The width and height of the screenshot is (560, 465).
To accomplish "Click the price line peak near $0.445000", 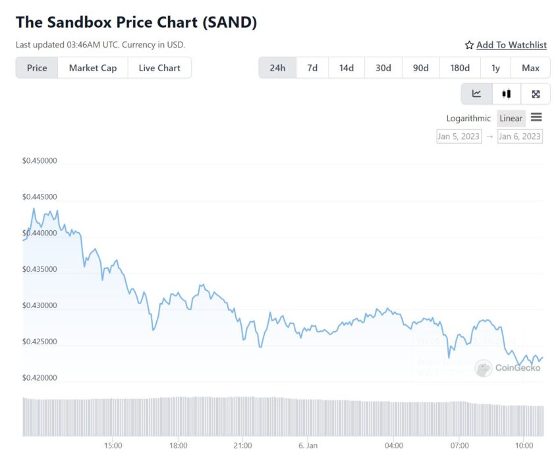I will [34, 208].
